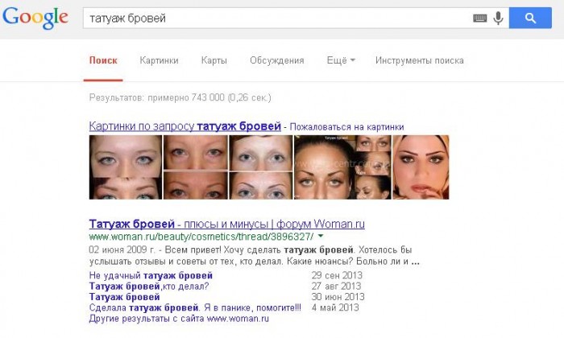Open the Картинки по запросу татуаж бровей link
The image size is (564, 338).
(x=185, y=126)
